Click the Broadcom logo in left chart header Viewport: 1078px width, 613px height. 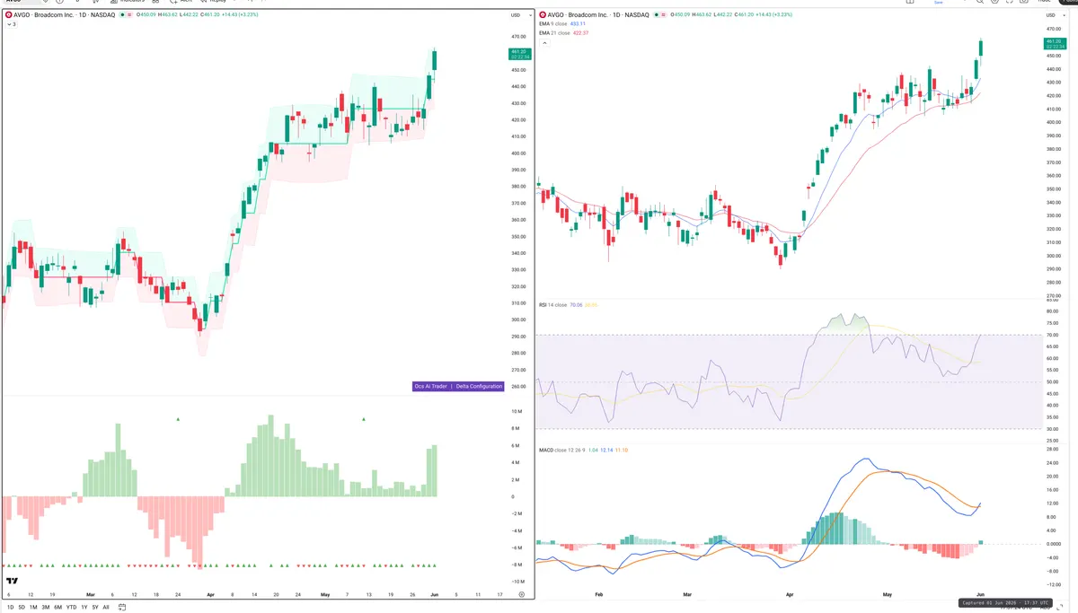pyautogui.click(x=9, y=14)
